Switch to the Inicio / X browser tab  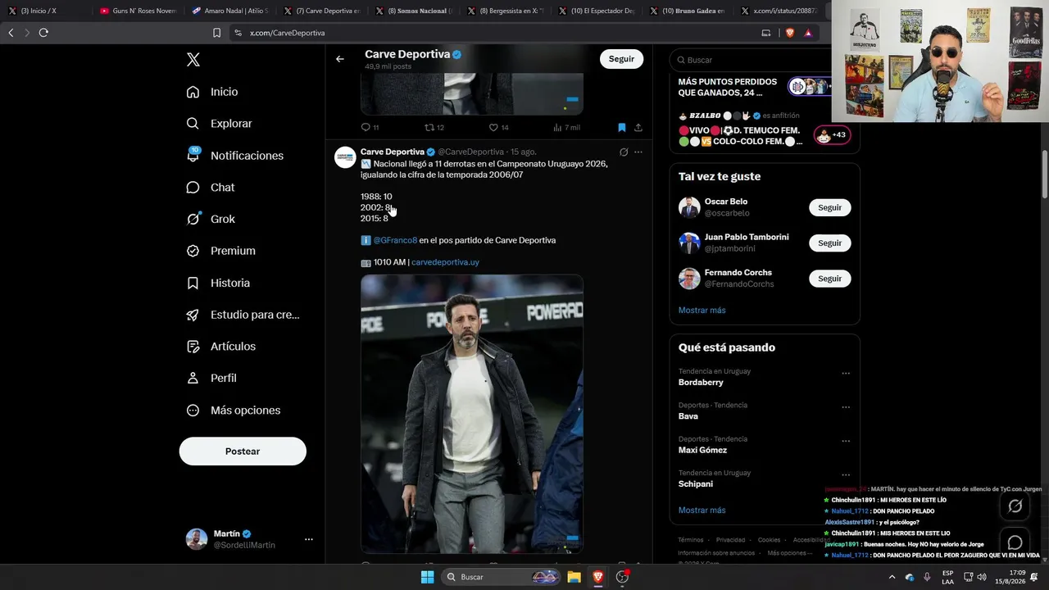click(x=45, y=11)
